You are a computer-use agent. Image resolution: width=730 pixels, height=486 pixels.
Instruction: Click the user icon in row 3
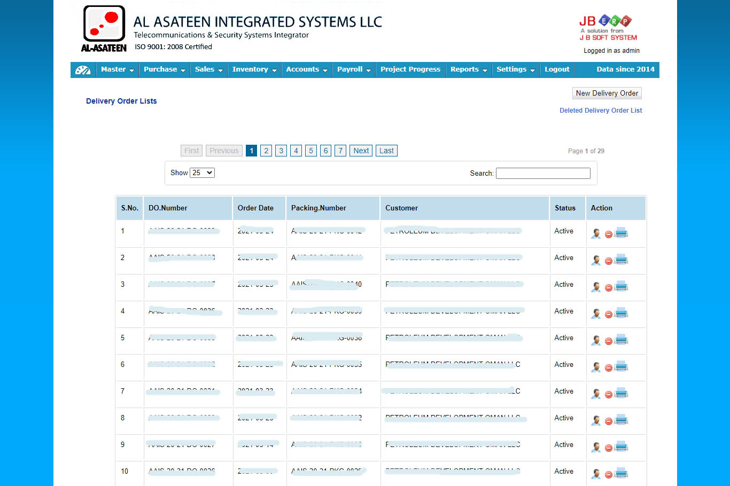tap(596, 287)
